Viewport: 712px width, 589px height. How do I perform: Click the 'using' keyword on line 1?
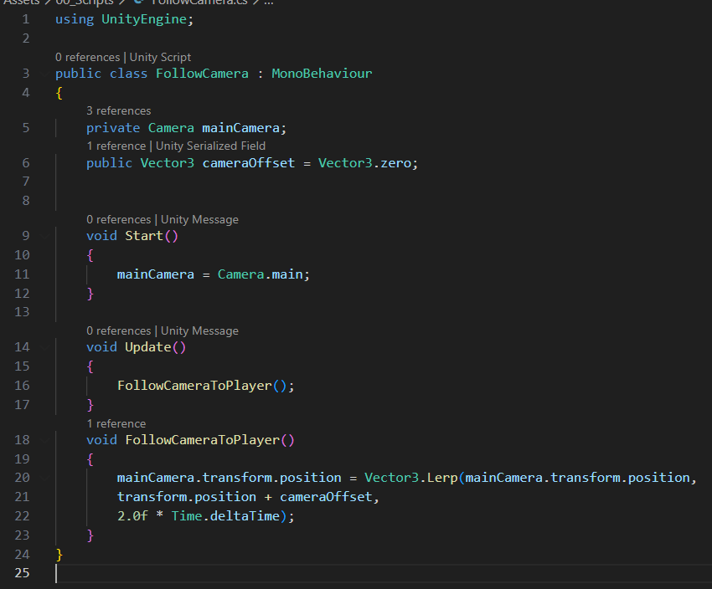(75, 19)
